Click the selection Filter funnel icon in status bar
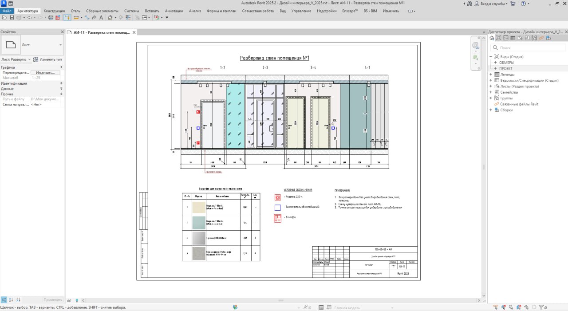This screenshot has width=568, height=311. click(541, 307)
